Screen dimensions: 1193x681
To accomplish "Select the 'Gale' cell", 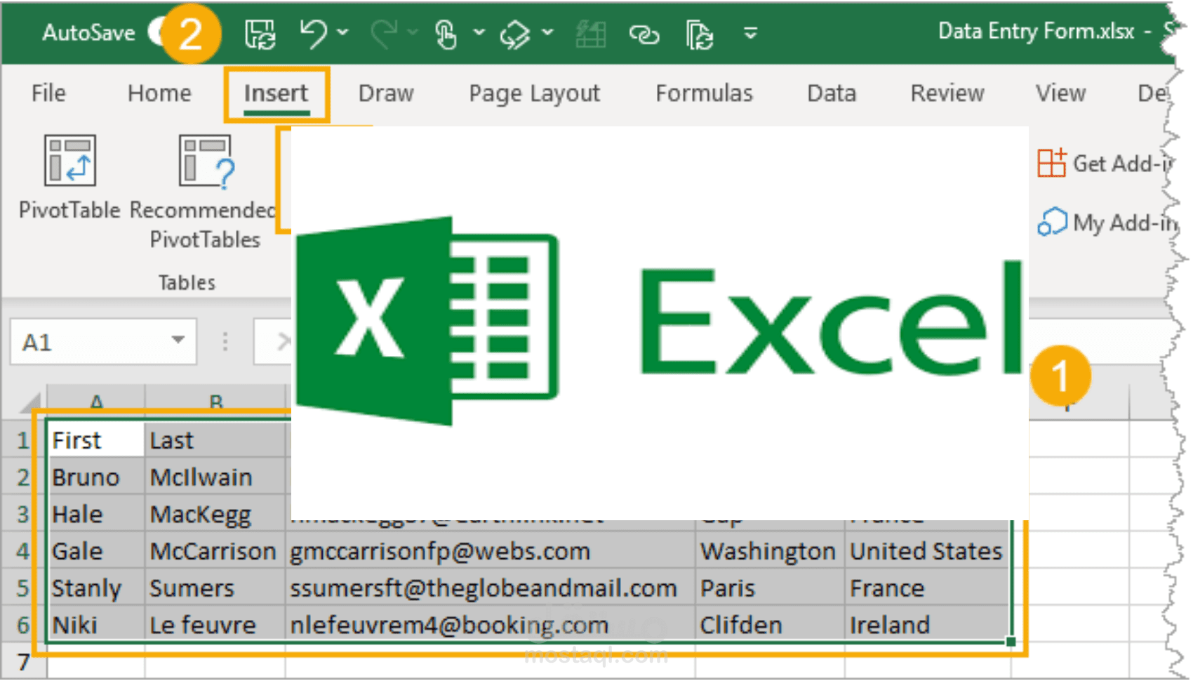I will click(96, 551).
